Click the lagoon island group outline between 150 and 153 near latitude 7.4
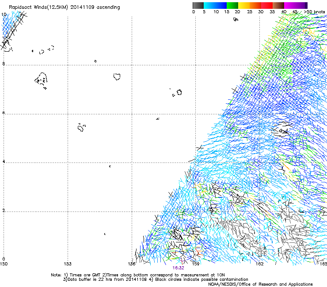Image resolution: width=327 pixels, height=287 pixels. [x=41, y=80]
